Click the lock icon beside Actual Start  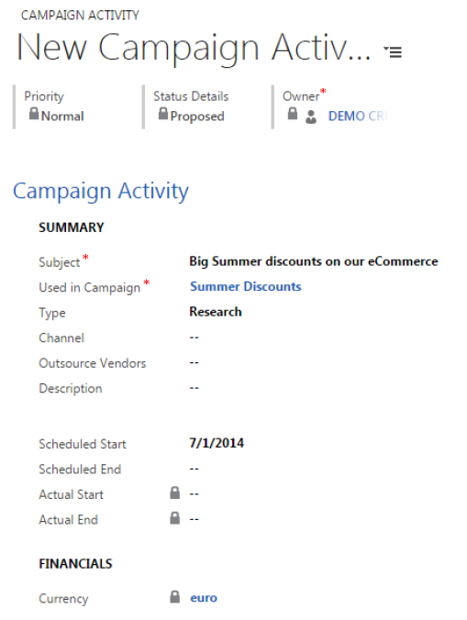174,493
